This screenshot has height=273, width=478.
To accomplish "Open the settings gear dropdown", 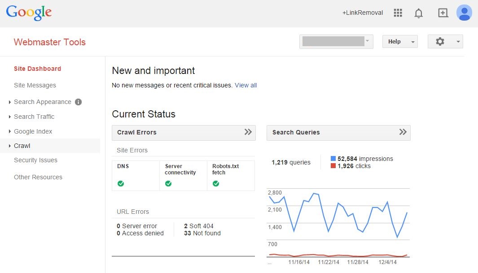I will (445, 42).
